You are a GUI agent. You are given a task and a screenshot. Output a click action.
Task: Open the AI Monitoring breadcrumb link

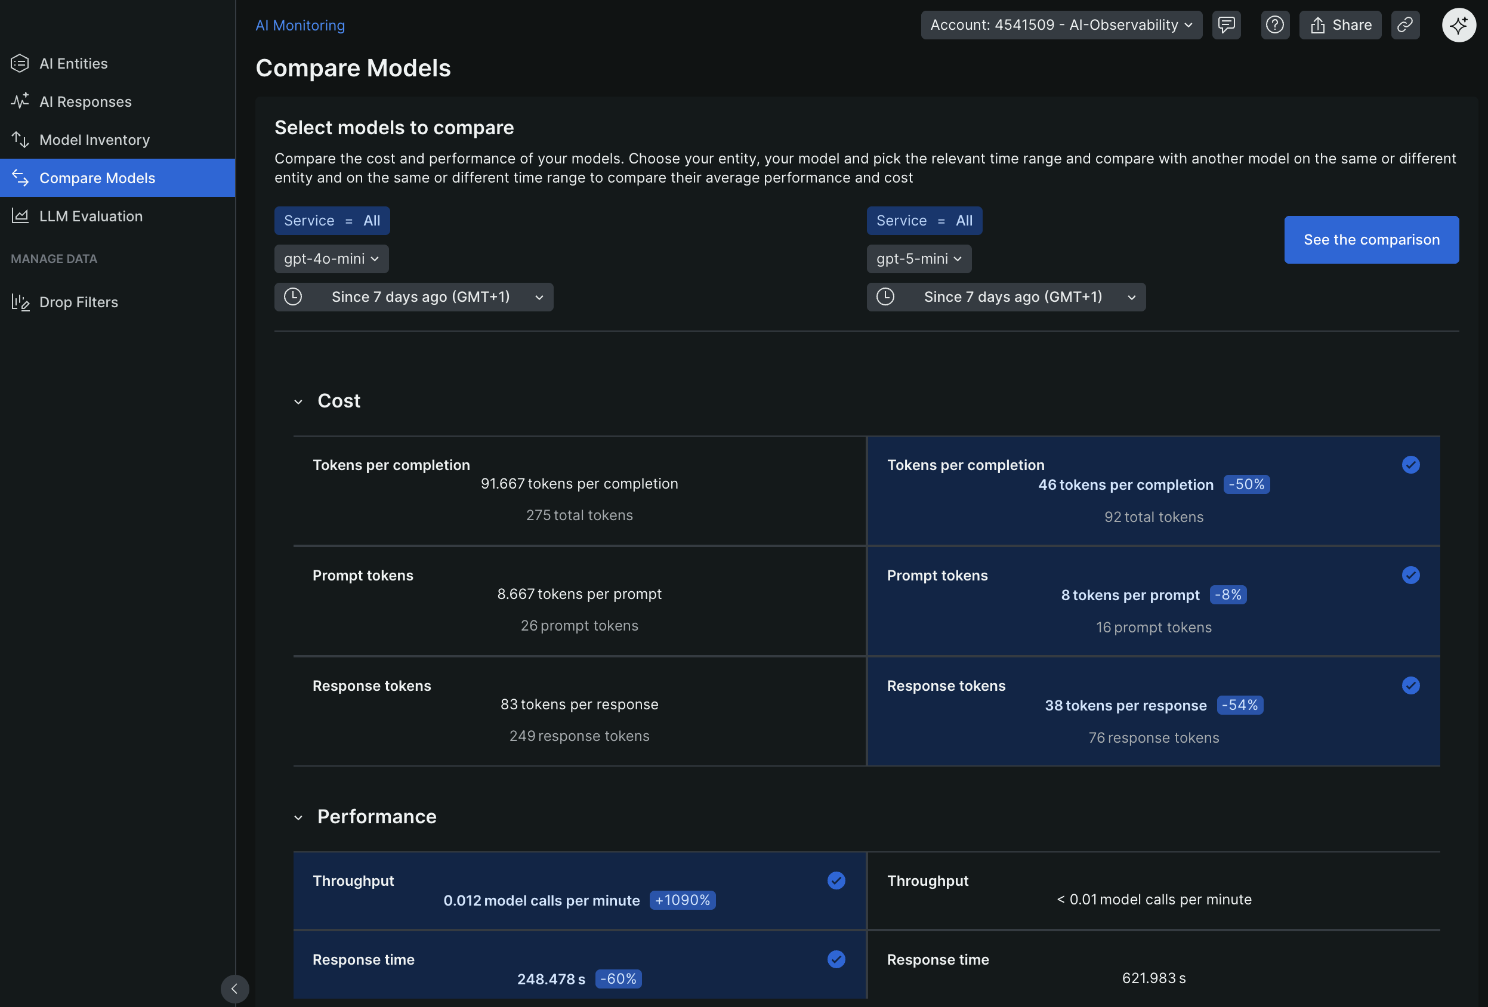point(300,25)
